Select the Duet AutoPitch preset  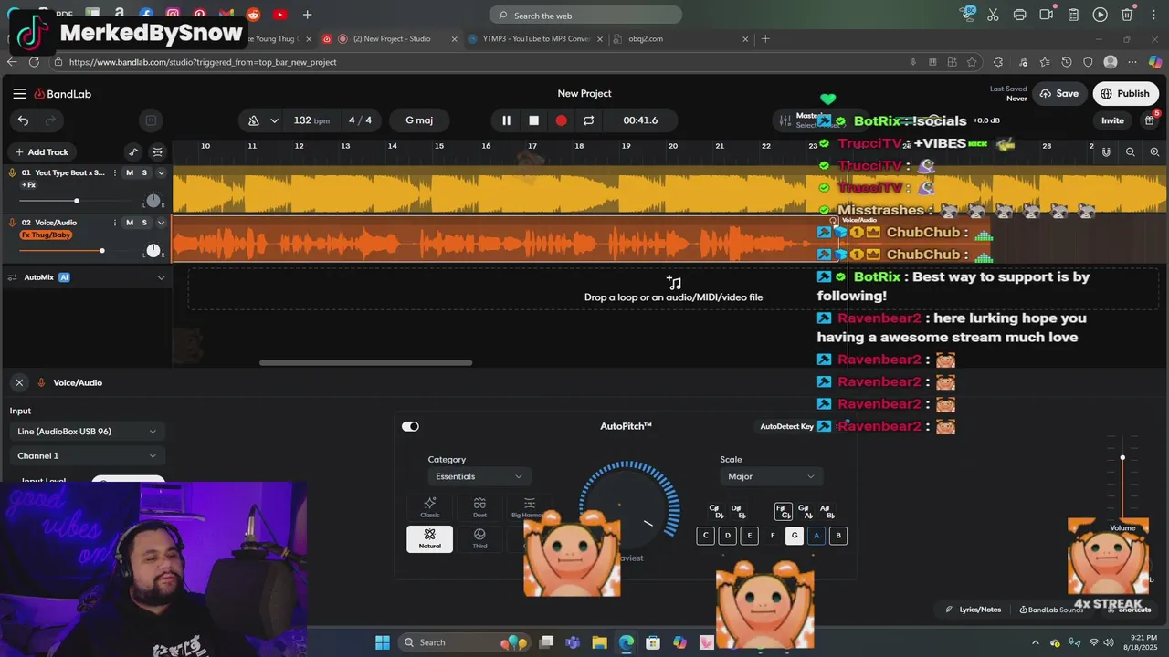pyautogui.click(x=479, y=507)
